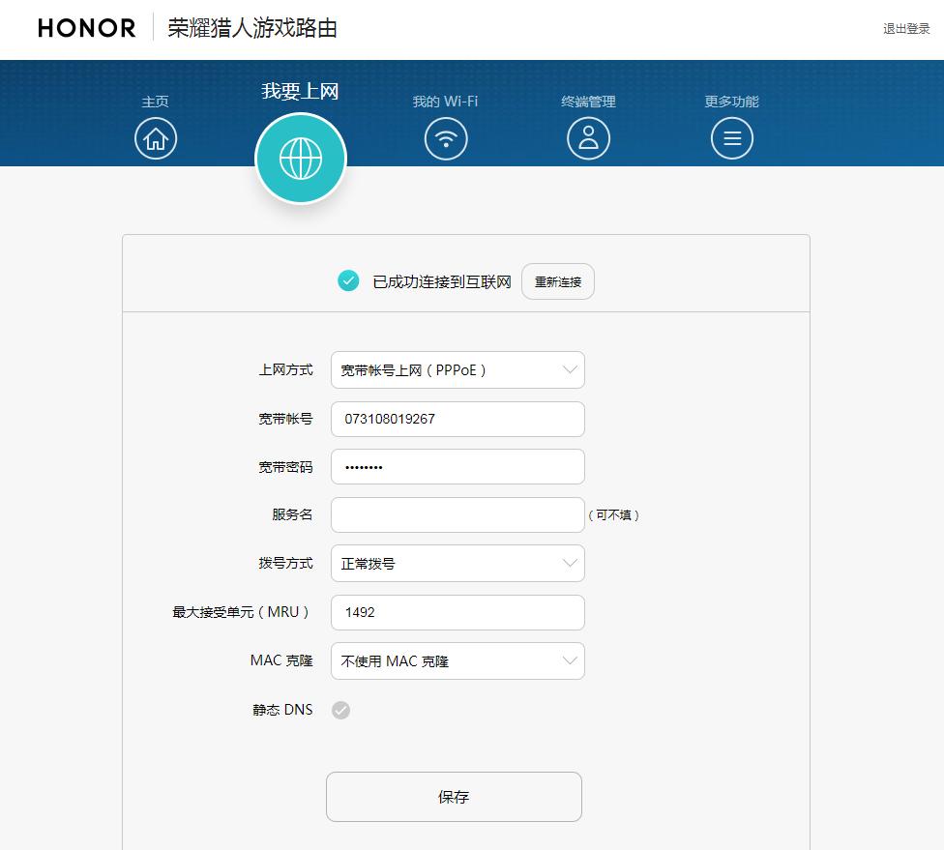Click the internet connection success check icon
944x850 pixels.
pos(348,281)
